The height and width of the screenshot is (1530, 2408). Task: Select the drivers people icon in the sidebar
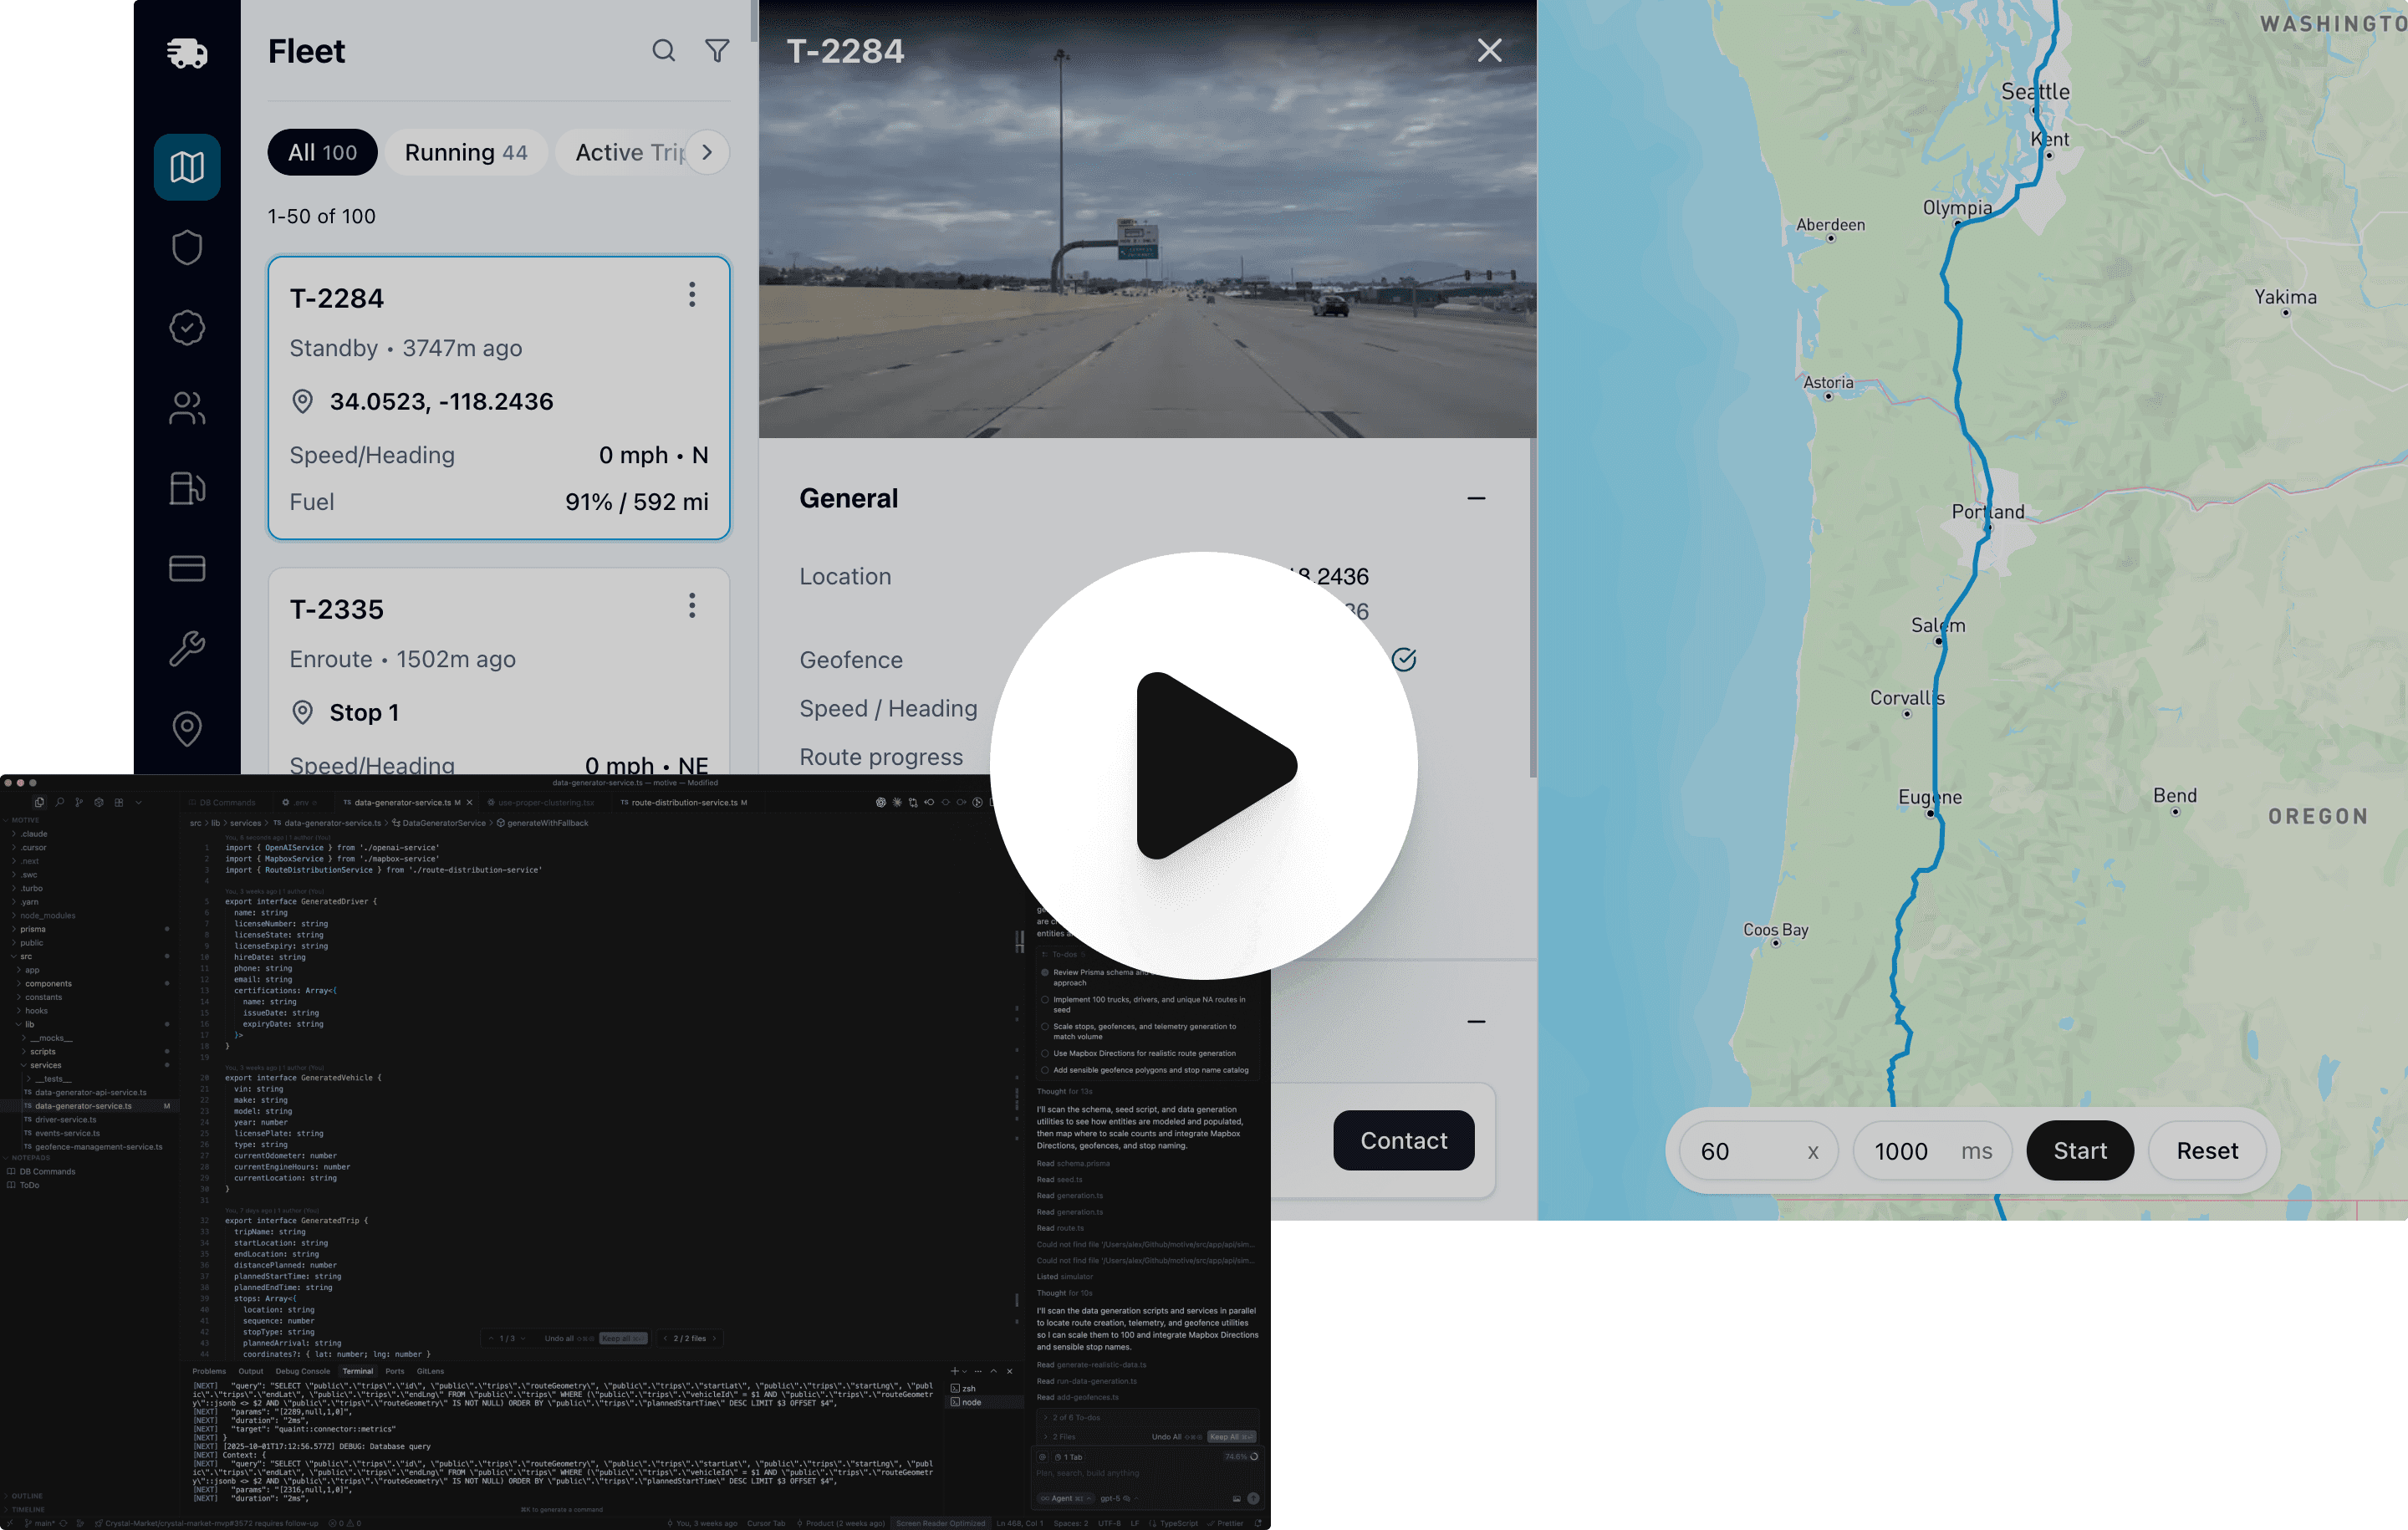187,408
